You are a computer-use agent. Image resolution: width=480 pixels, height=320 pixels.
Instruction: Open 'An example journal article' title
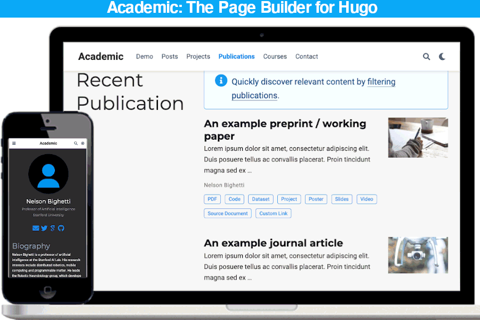[273, 243]
